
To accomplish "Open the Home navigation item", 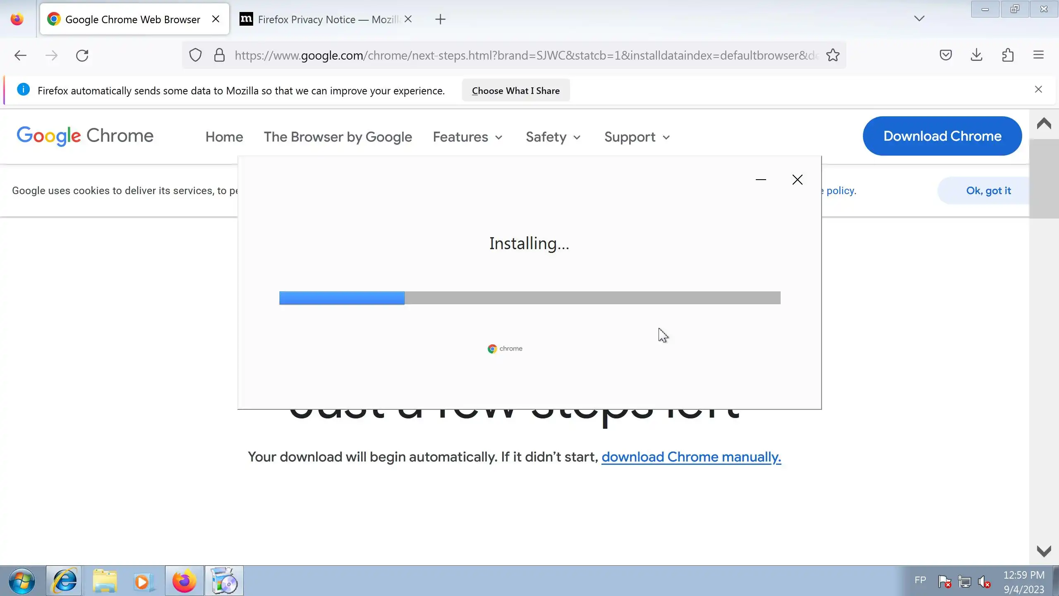I will coord(224,137).
